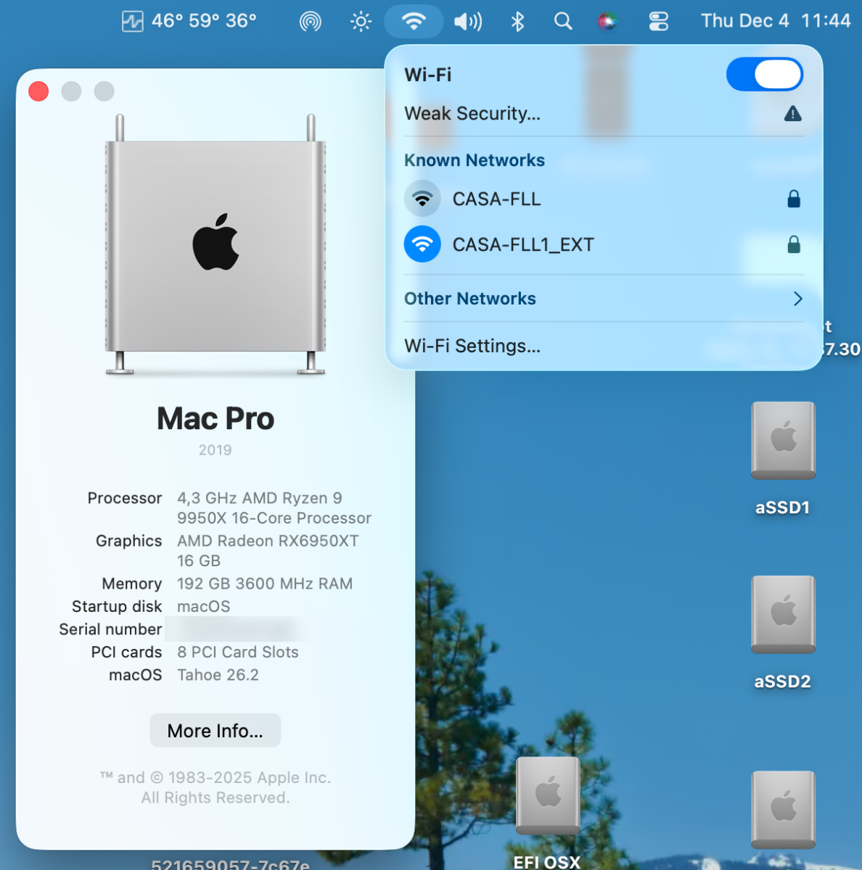Click the More Info… button
The image size is (862, 870).
[x=215, y=731]
